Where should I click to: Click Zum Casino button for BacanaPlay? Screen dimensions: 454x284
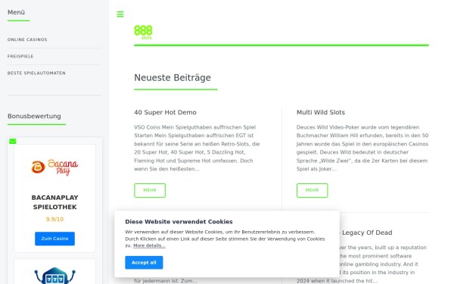click(x=54, y=239)
